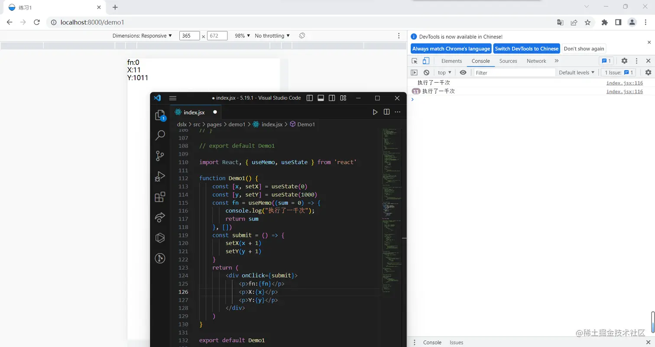Toggle VS Code bottom panel layout

pyautogui.click(x=321, y=98)
